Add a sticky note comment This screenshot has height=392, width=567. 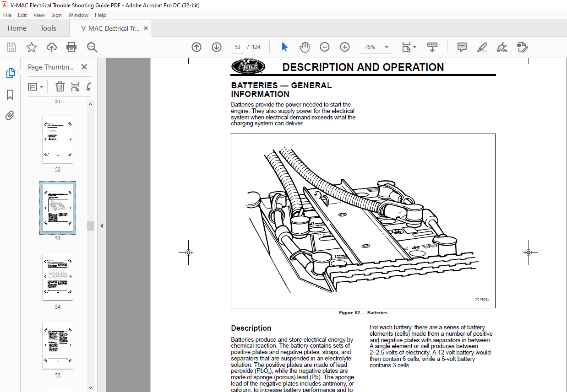coord(462,47)
